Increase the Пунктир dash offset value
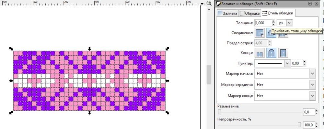Viewport: 324px width, 129px height. [x=304, y=62]
